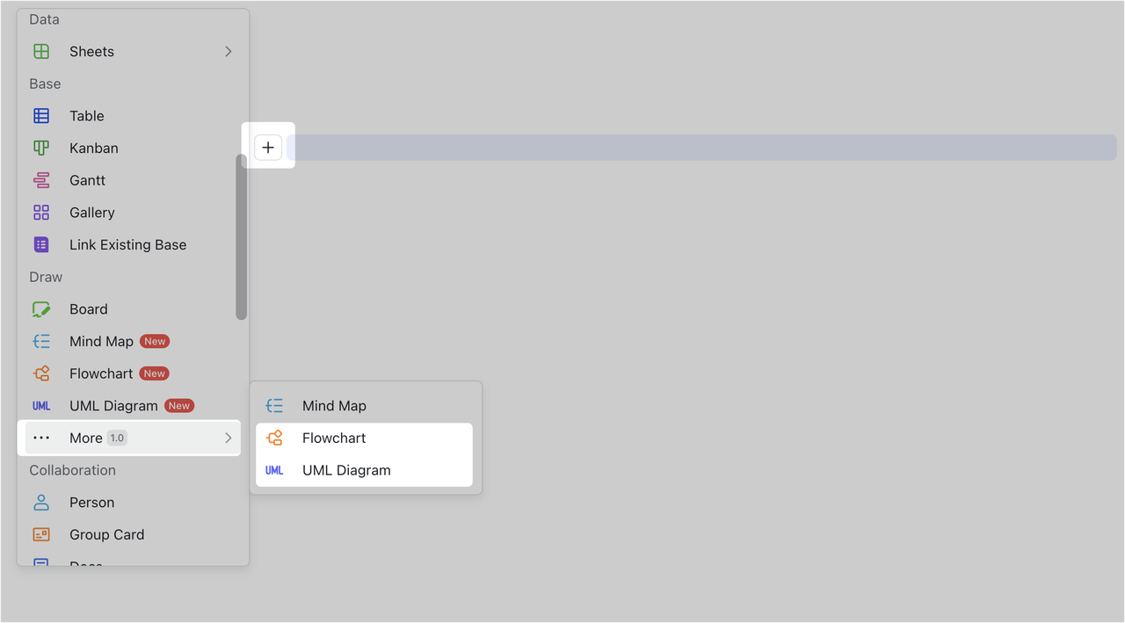The image size is (1125, 623).
Task: Select Flowchart from the More submenu
Action: (x=334, y=438)
